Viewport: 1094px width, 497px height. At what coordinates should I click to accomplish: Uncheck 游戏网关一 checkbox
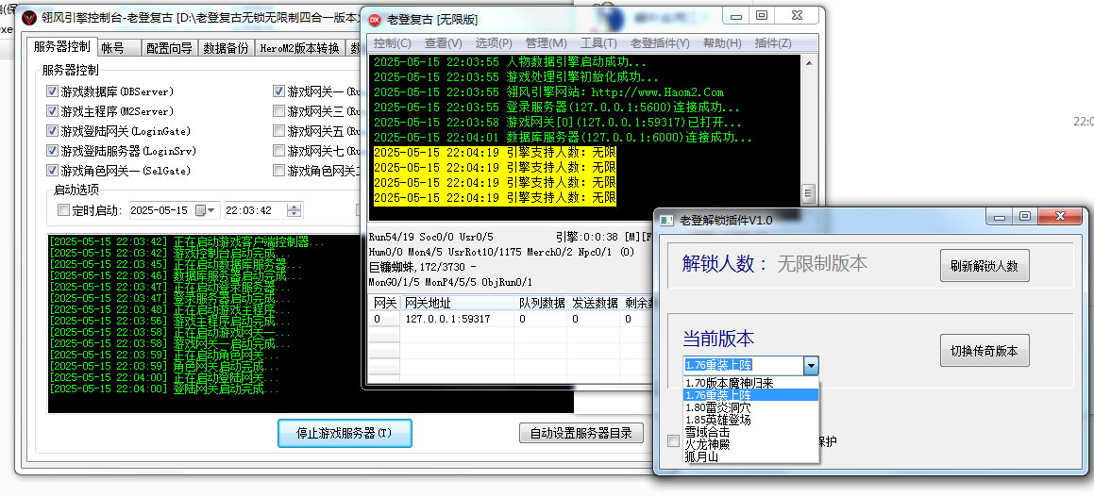tap(278, 91)
